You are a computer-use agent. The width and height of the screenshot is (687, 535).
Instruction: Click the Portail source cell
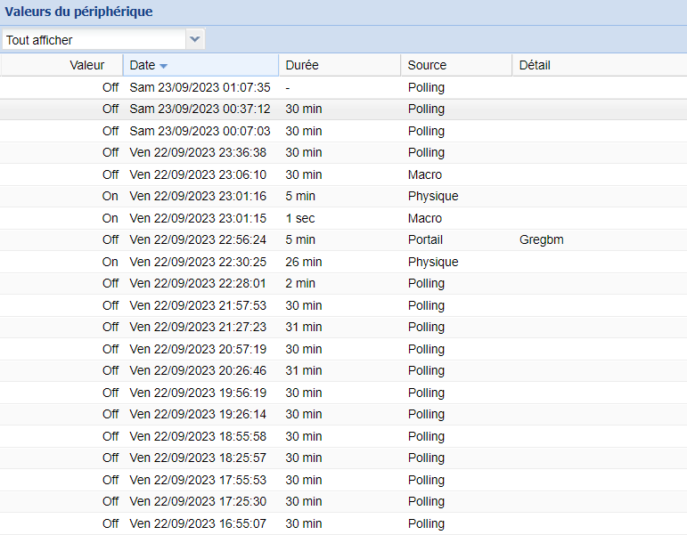point(425,240)
